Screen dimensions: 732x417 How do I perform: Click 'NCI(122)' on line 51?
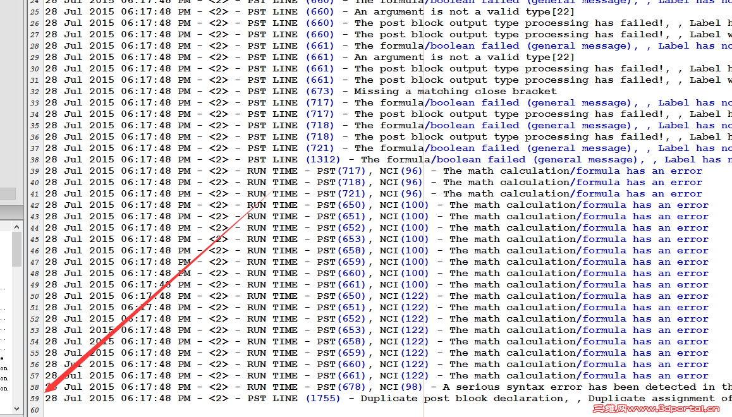click(x=405, y=308)
